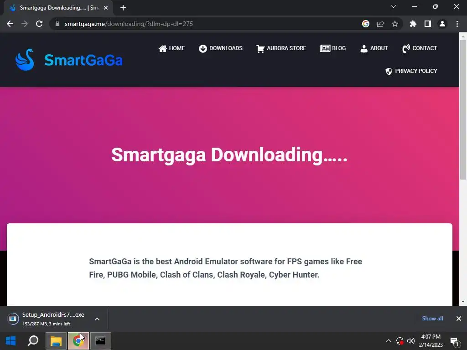Click the download file progress icon
The width and height of the screenshot is (467, 350).
pos(13,319)
